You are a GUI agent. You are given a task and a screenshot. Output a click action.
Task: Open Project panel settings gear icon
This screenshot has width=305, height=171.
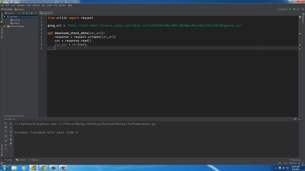coord(32,13)
